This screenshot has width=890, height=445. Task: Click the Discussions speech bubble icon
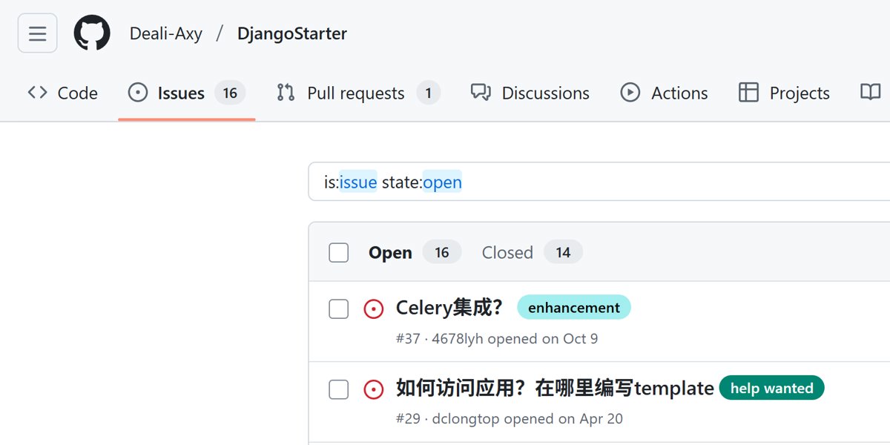481,93
